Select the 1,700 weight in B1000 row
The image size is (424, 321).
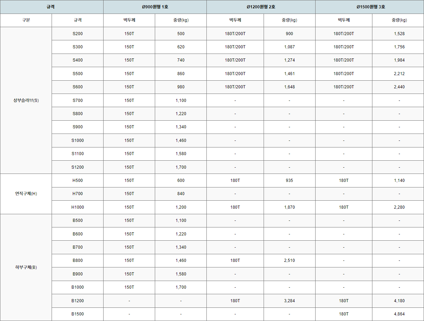[181, 287]
